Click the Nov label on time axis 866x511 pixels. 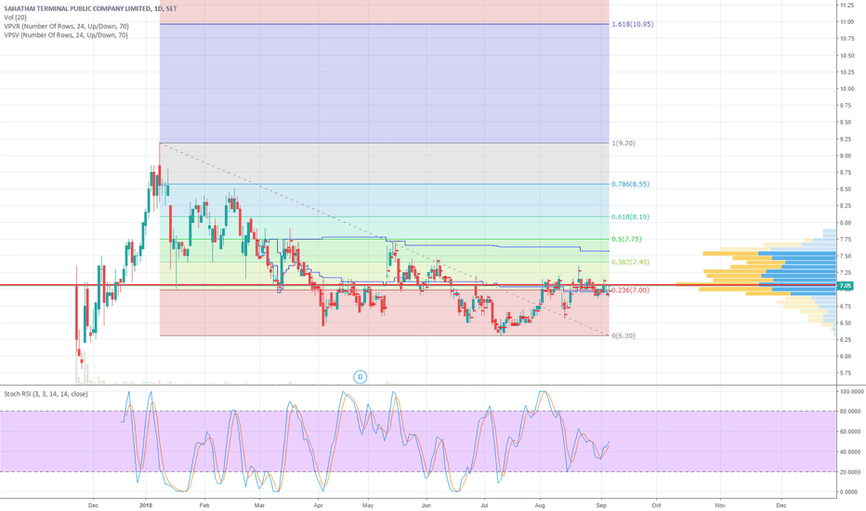point(719,504)
